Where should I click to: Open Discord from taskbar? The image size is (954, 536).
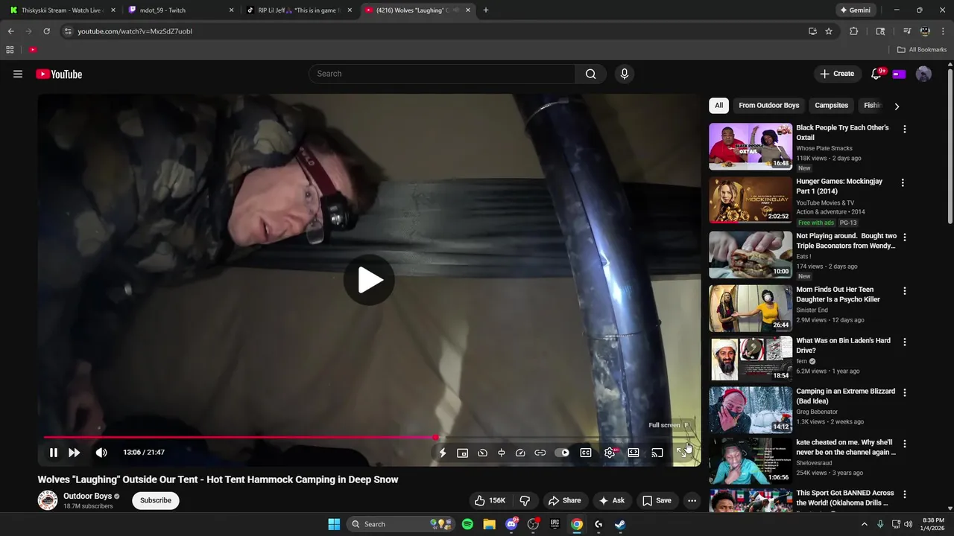coord(511,524)
